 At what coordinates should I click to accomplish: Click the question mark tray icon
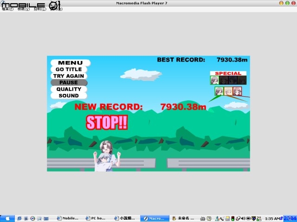point(209,219)
